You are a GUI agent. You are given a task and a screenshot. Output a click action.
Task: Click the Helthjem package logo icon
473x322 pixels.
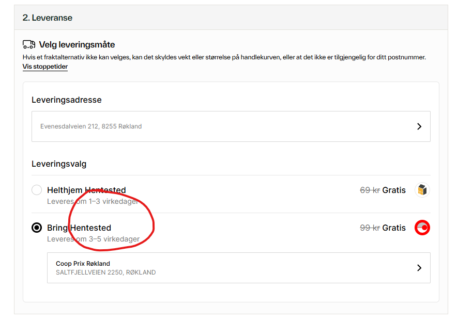click(x=422, y=190)
